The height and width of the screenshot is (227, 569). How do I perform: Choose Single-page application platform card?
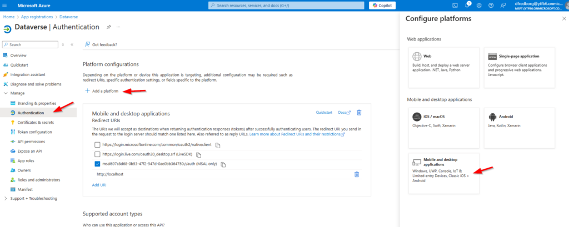(520, 68)
